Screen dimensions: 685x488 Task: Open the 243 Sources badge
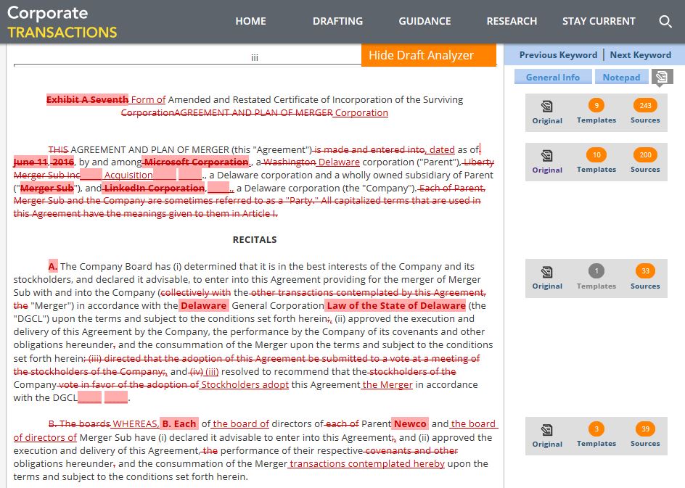(x=645, y=106)
